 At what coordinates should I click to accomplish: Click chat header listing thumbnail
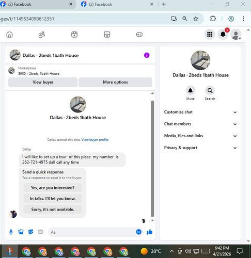(x=15, y=55)
